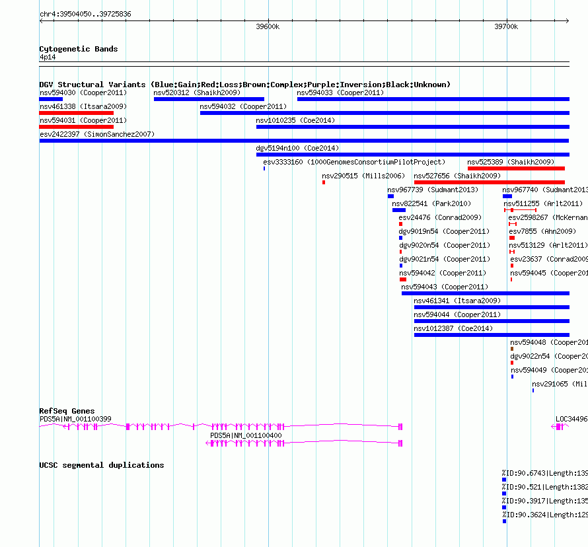Select the nsv290515 (Mills2006) label

(363, 176)
